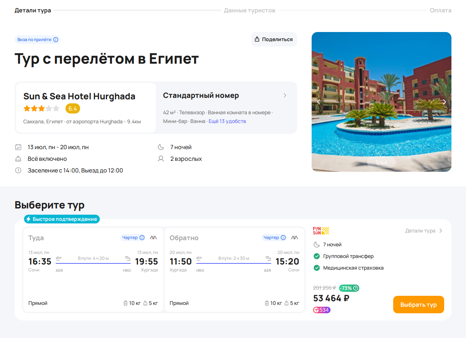Click info icon on Туда Чартер badge

point(142,238)
